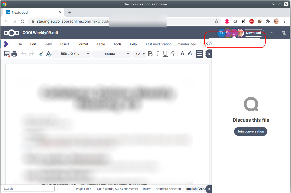Screen dimensions: 291x193
Task: Open the font size 12 dropdown
Action: pos(139,54)
